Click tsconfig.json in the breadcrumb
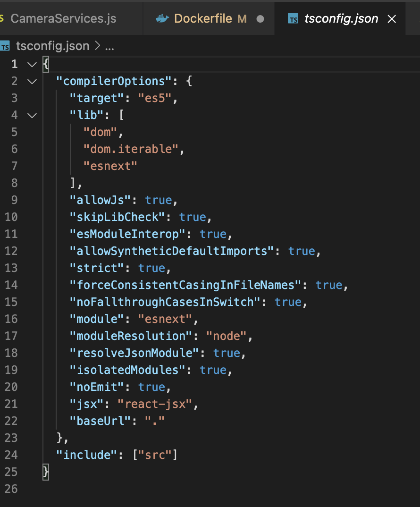The height and width of the screenshot is (507, 420). pos(52,46)
